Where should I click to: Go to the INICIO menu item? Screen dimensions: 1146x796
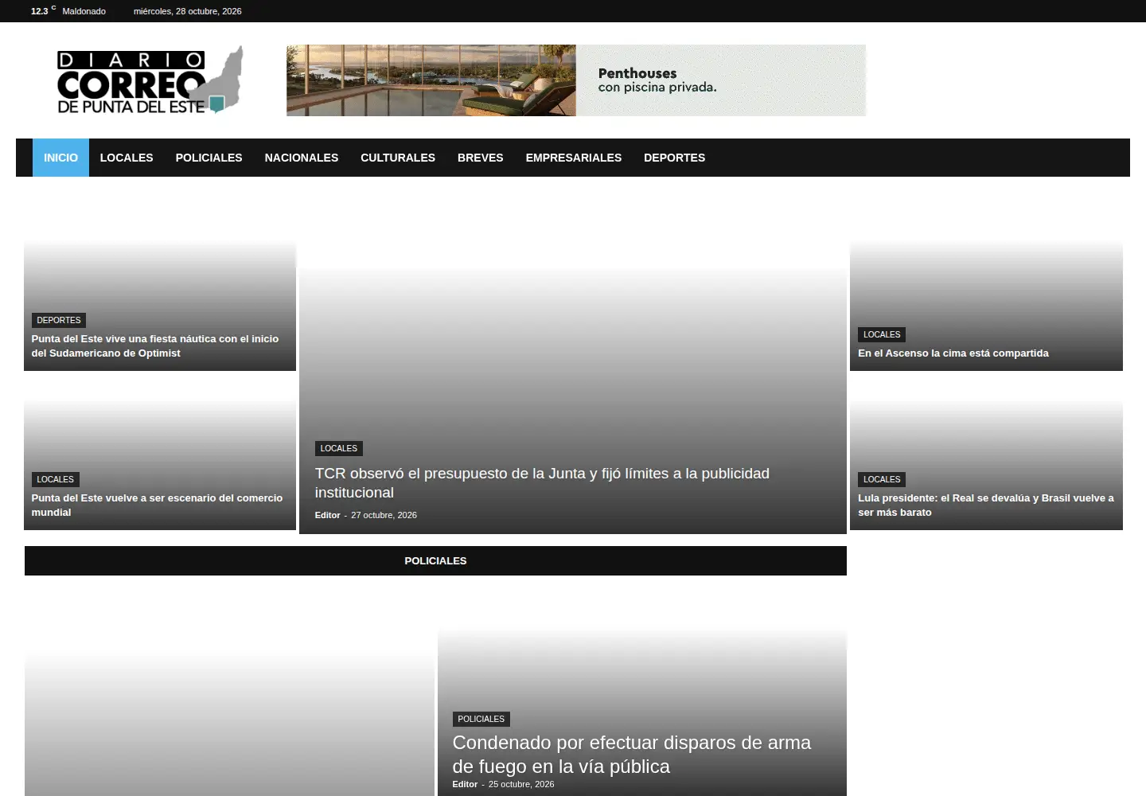click(60, 158)
